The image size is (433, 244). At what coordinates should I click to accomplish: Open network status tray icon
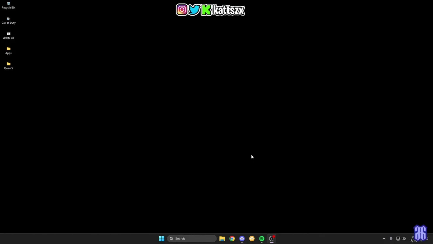(x=398, y=239)
